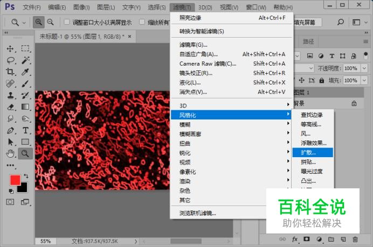Select the Lasso tool
Viewport: 373px width, 247px height.
pyautogui.click(x=10, y=60)
